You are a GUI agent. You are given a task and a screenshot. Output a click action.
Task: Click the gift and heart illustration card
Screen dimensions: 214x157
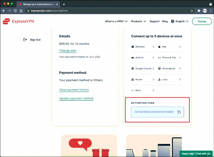pyautogui.click(x=89, y=146)
